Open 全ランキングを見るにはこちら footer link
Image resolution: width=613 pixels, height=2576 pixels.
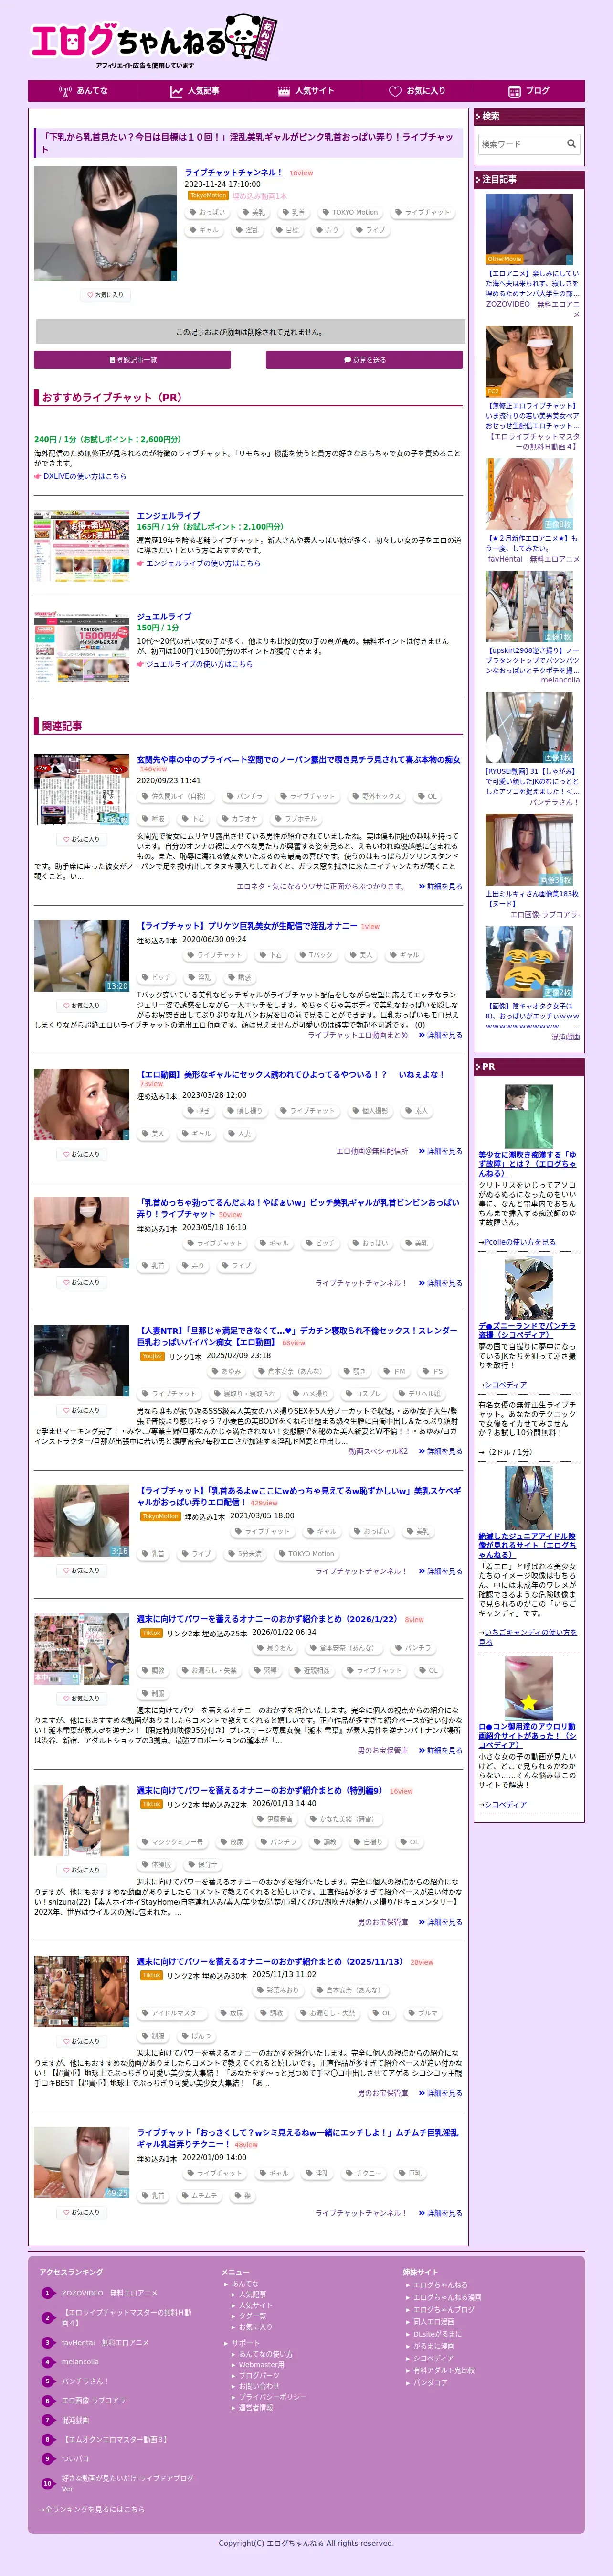click(x=92, y=2509)
